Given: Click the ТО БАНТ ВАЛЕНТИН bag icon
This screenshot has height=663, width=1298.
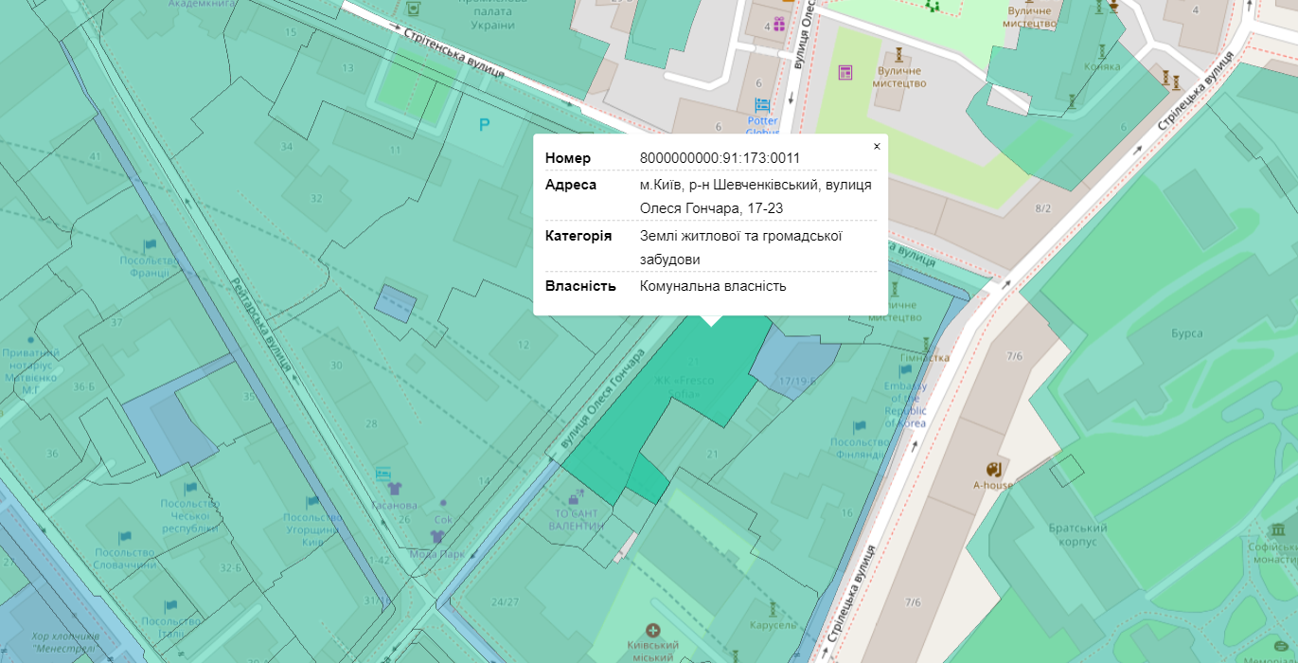Looking at the screenshot, I should point(573,497).
